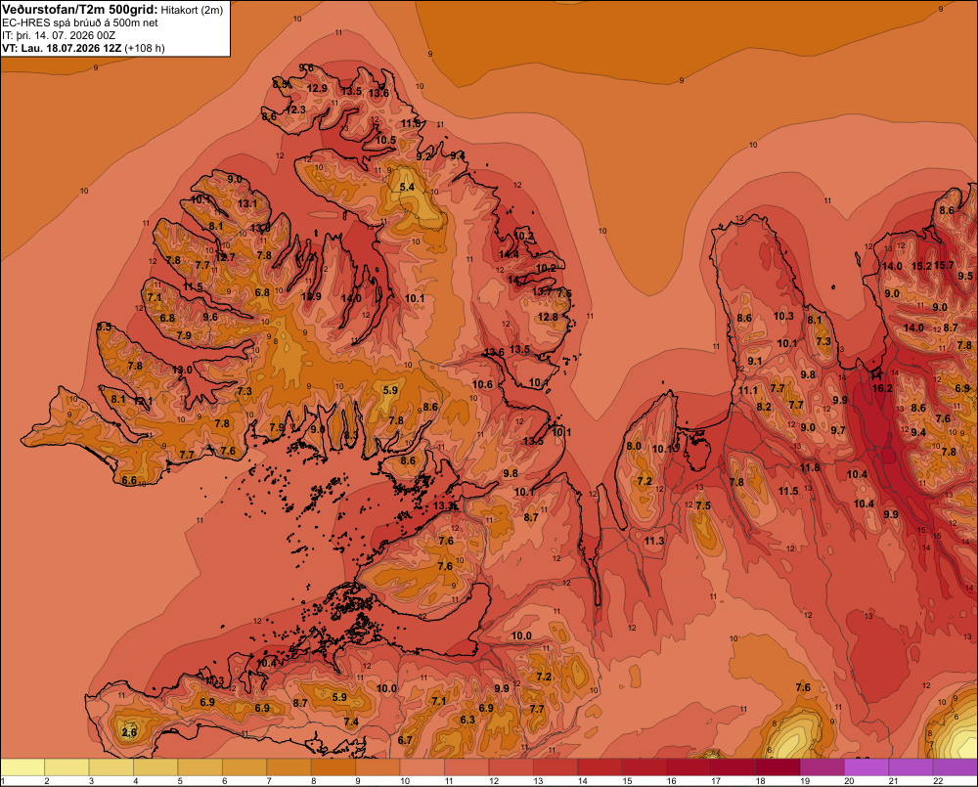Click the 8.0 temperature label
978x787 pixels.
tap(634, 446)
